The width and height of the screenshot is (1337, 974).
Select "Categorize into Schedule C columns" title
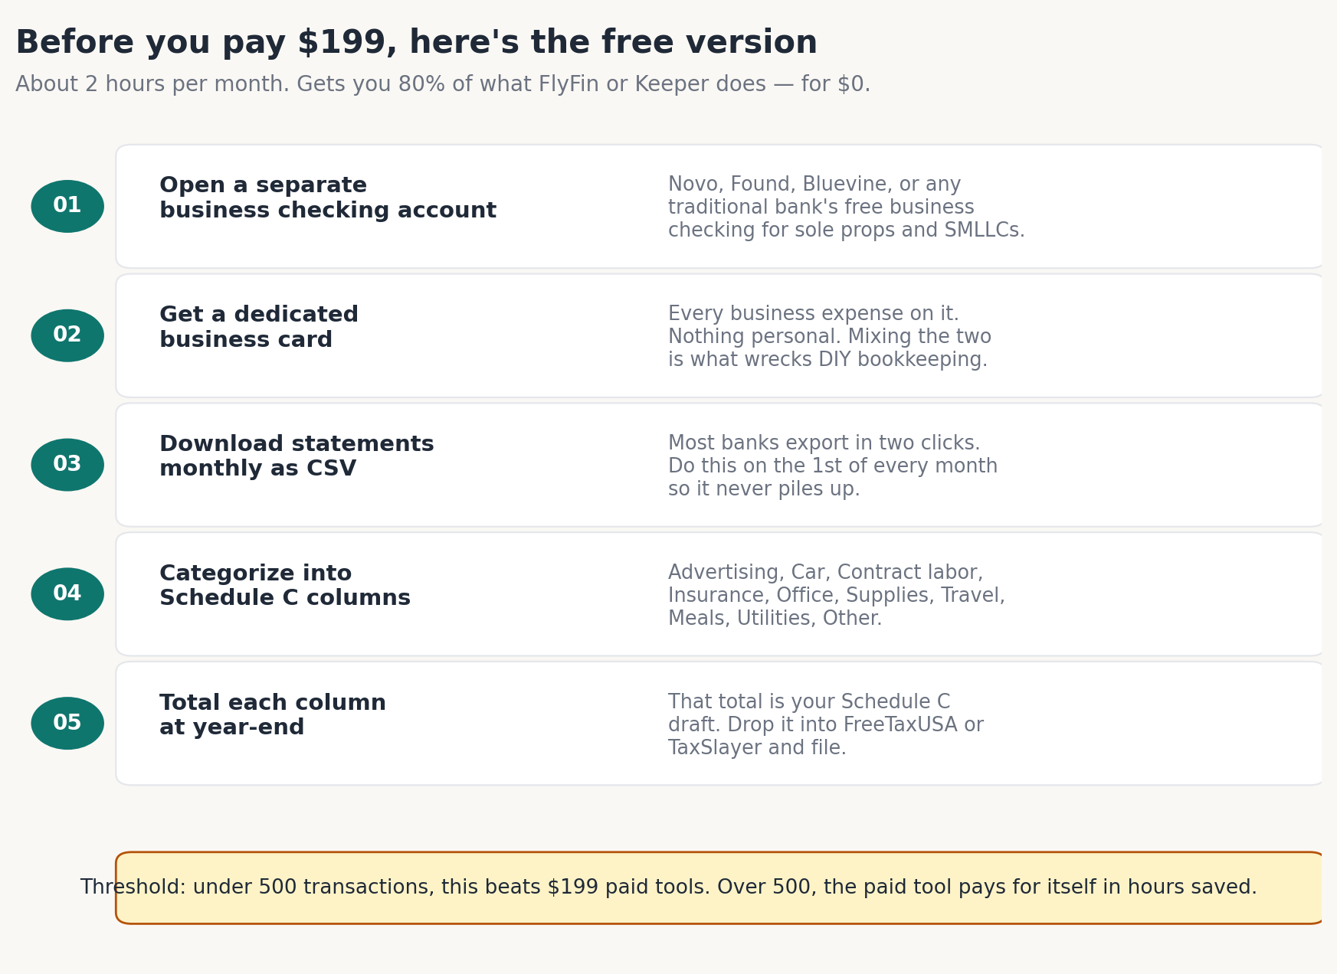[285, 586]
